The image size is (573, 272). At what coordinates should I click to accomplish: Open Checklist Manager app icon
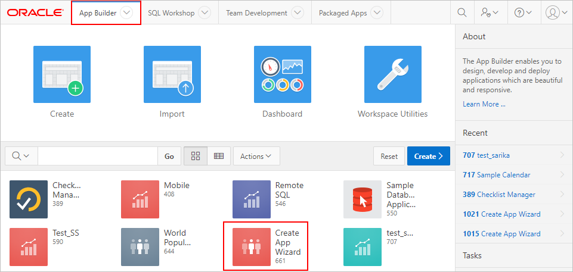[x=29, y=199]
